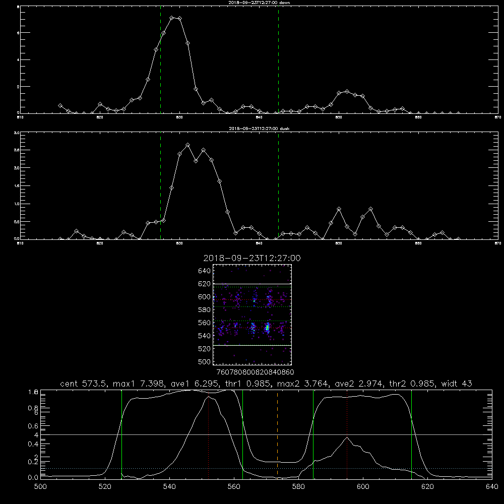Click the bottom plot x-axis label 640
This screenshot has height=504, width=504.
[x=492, y=487]
